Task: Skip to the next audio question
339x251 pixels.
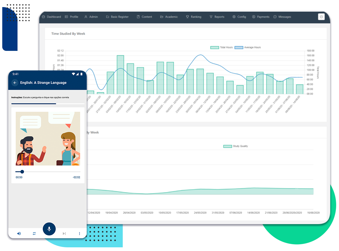Action: point(64,233)
